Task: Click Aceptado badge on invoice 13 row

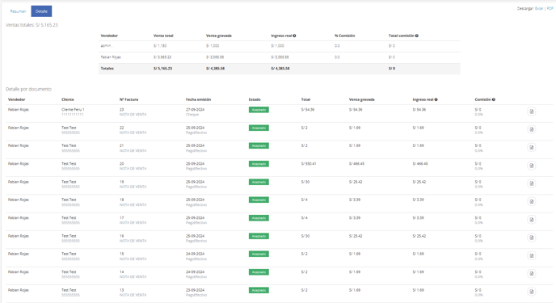Action: [259, 290]
